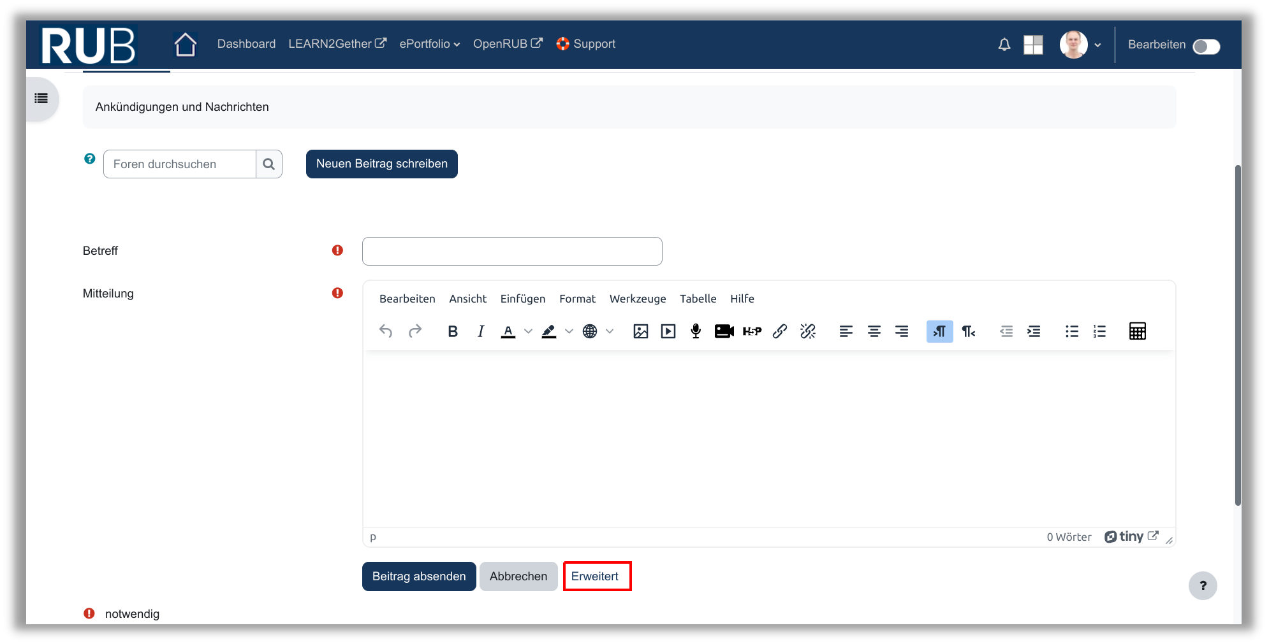Click the video camera recording icon
Image resolution: width=1269 pixels, height=644 pixels.
pyautogui.click(x=724, y=331)
